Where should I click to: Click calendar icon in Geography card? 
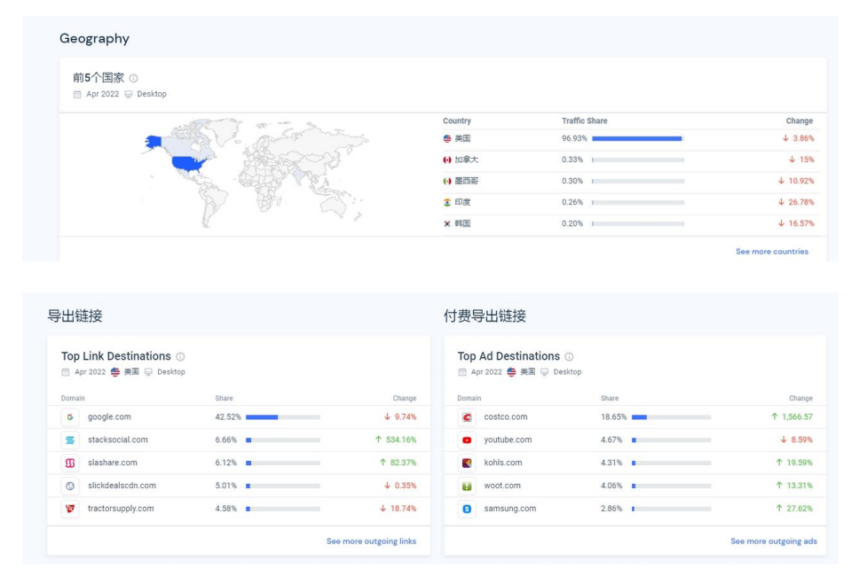(x=77, y=95)
